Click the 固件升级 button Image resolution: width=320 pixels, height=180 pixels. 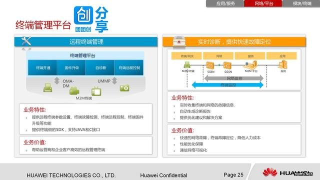(71, 67)
